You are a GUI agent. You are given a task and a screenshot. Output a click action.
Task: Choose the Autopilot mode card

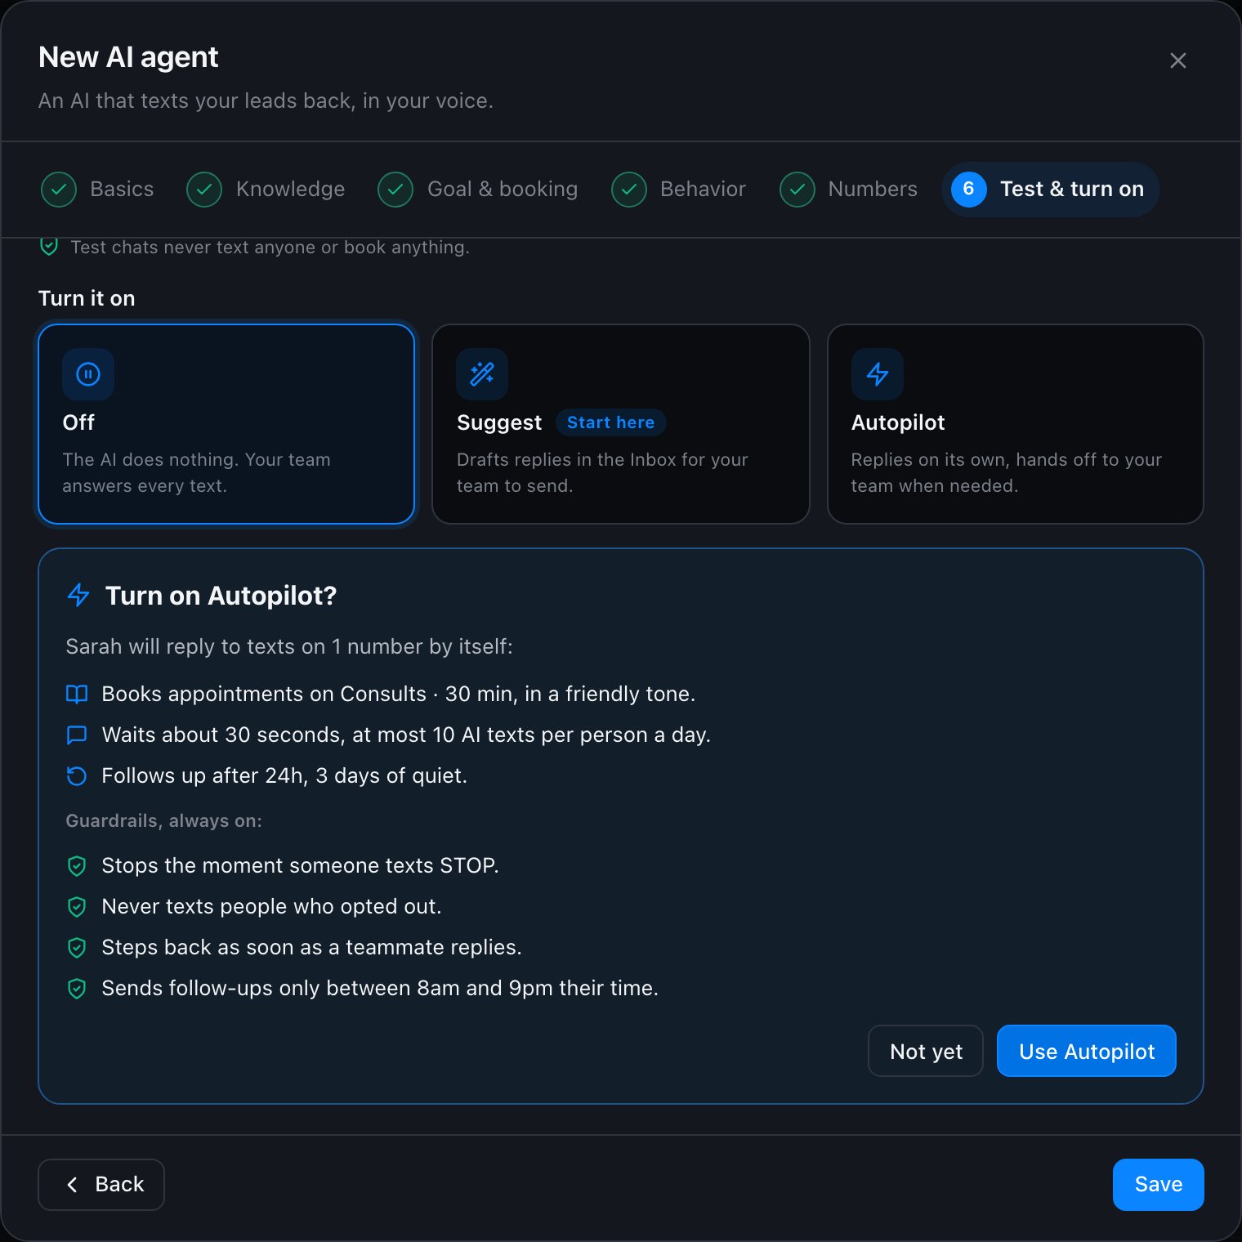pos(1016,424)
